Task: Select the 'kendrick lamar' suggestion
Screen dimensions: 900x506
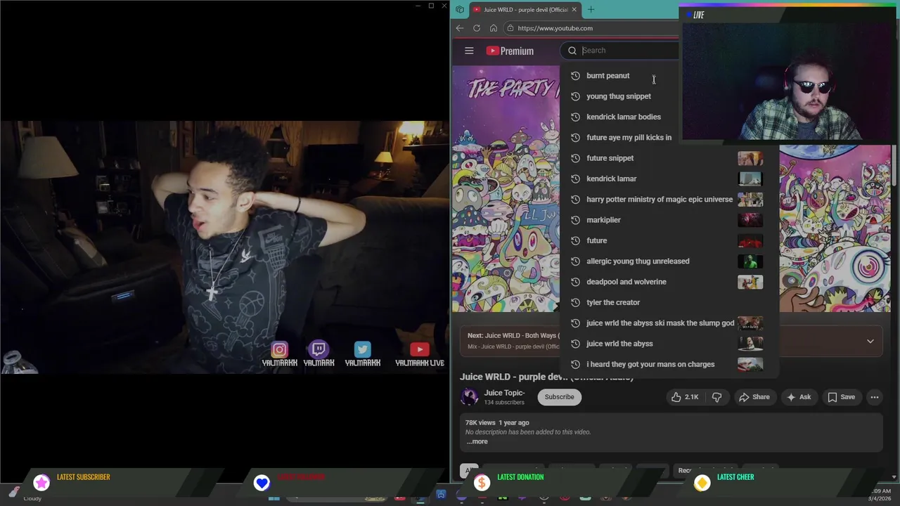Action: tap(611, 179)
